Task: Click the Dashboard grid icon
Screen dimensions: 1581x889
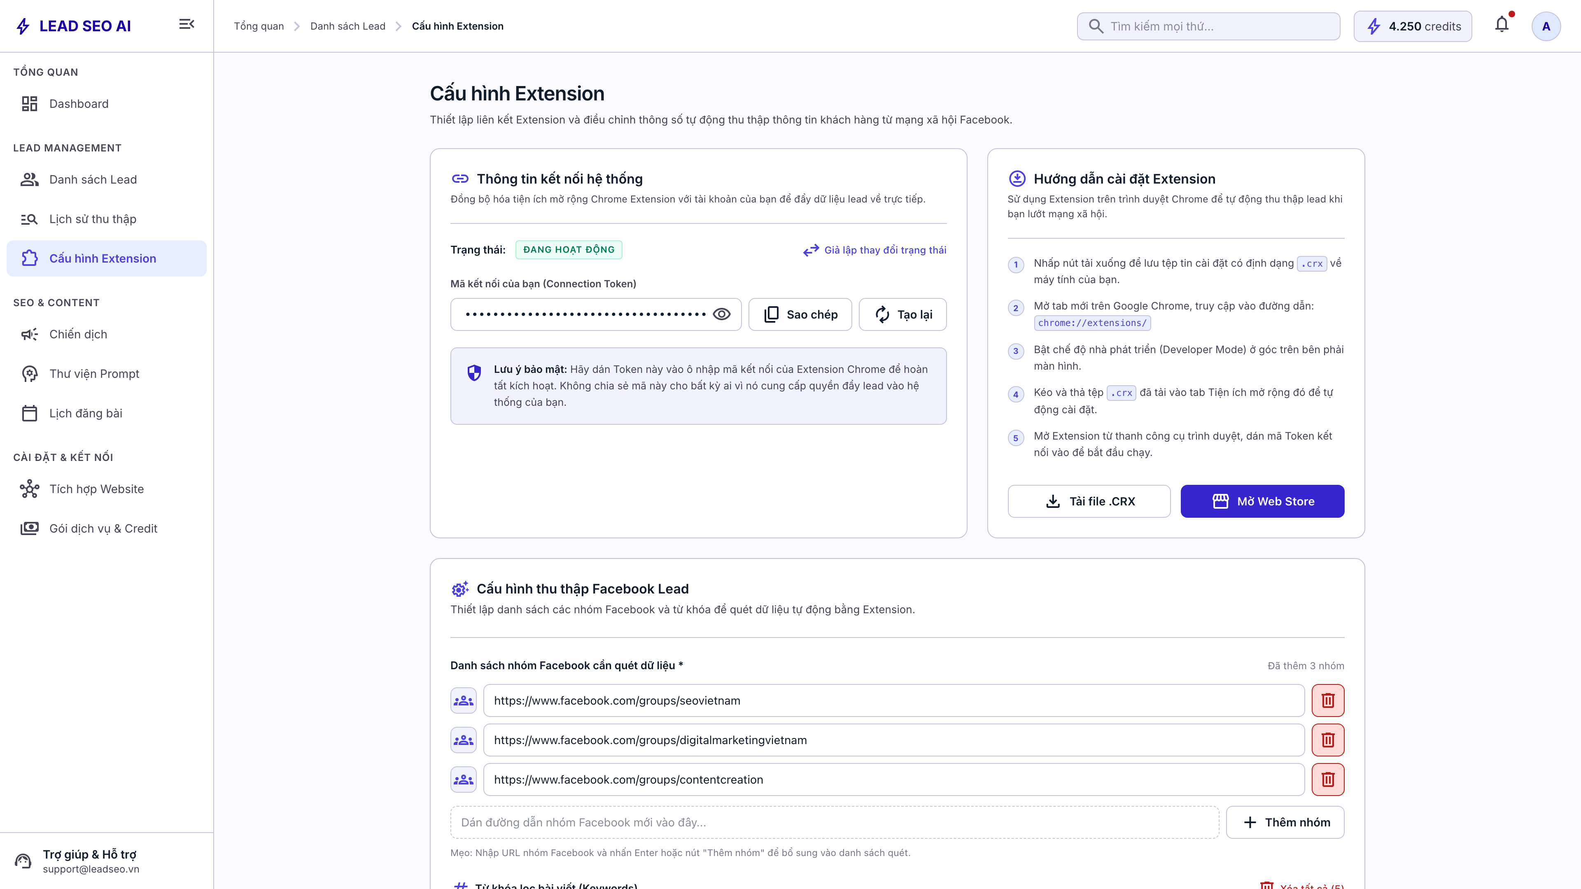Action: pyautogui.click(x=30, y=104)
